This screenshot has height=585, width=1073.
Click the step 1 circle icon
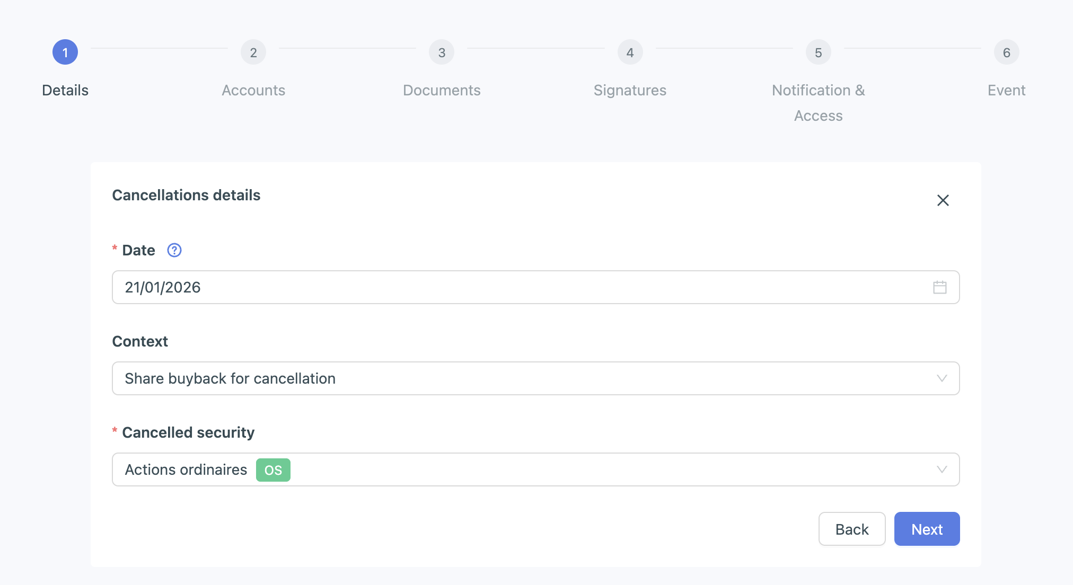[65, 52]
